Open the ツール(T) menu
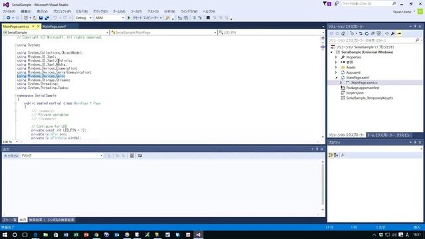The height and width of the screenshot is (239, 425). click(x=136, y=11)
